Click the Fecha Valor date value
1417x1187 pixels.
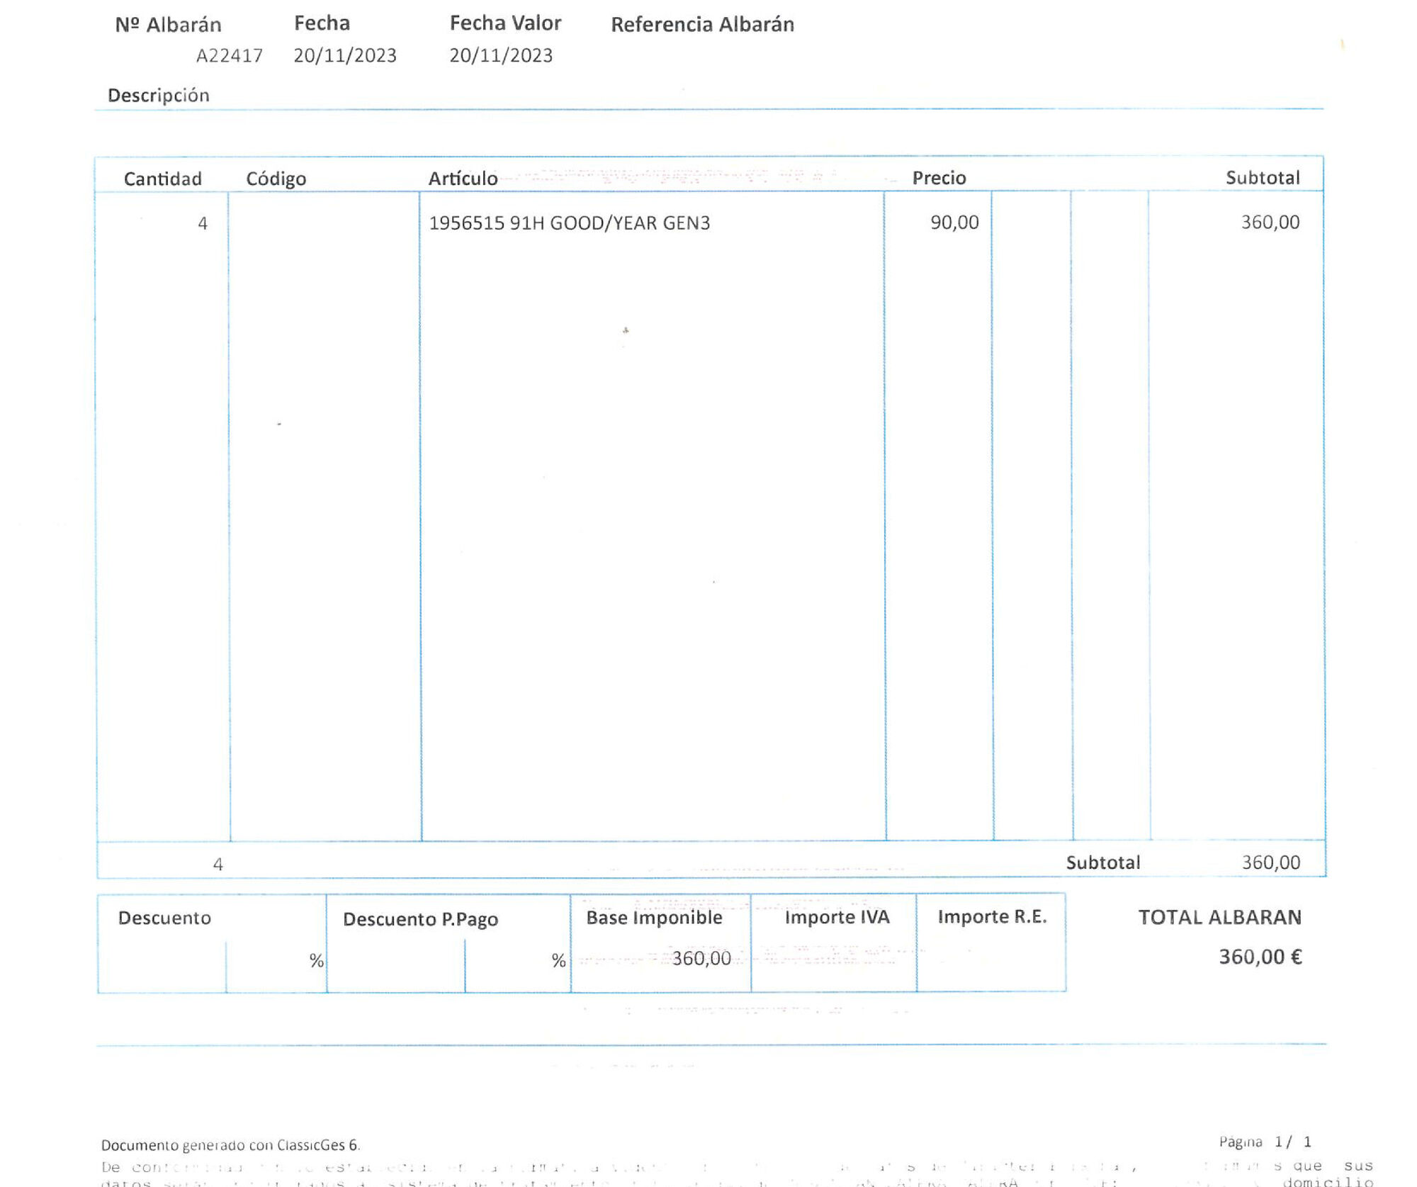[501, 55]
